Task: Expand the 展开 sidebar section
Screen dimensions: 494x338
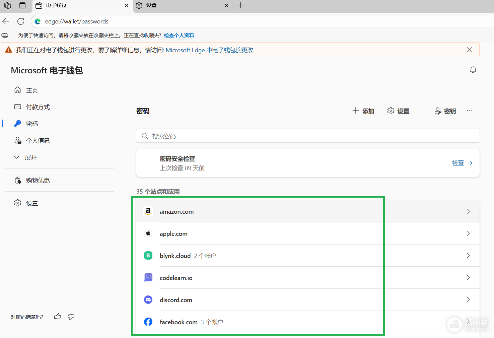Action: point(26,157)
